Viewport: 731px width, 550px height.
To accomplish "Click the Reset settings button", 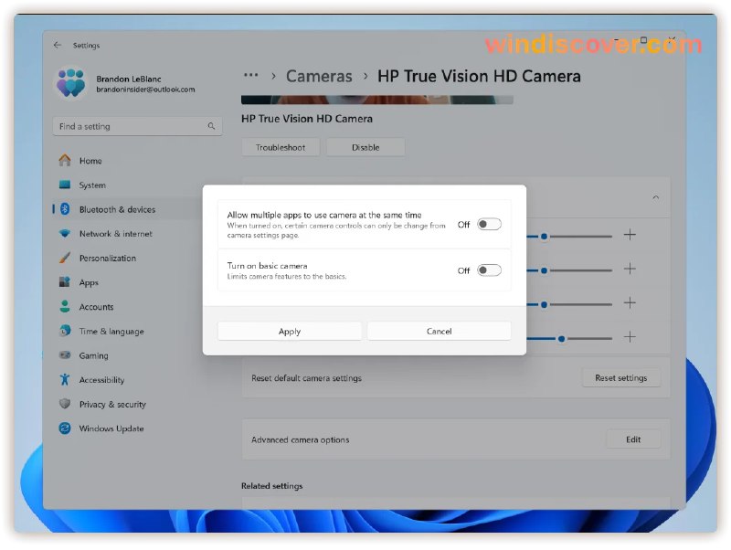I will 621,377.
